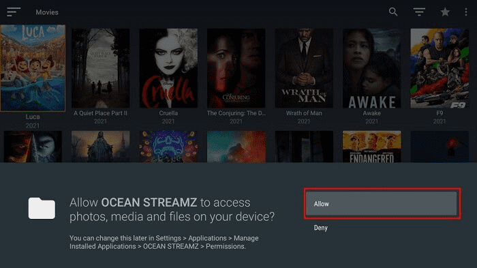Select the Movies title label
Viewport: 477px width, 268px height.
[47, 12]
